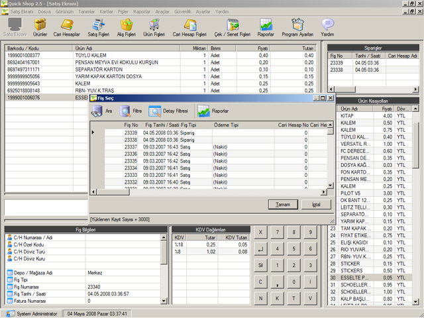Click the Merkez depot value
Screen dimensions: 424x318
(x=95, y=273)
